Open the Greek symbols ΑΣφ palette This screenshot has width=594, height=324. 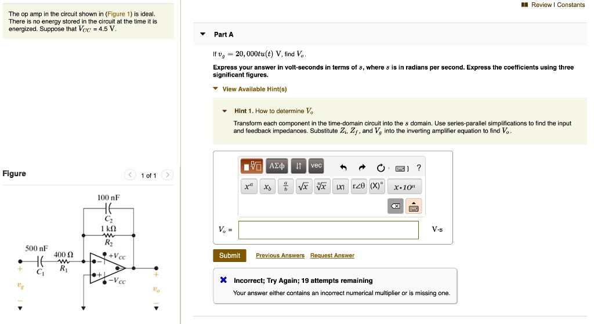pos(277,166)
